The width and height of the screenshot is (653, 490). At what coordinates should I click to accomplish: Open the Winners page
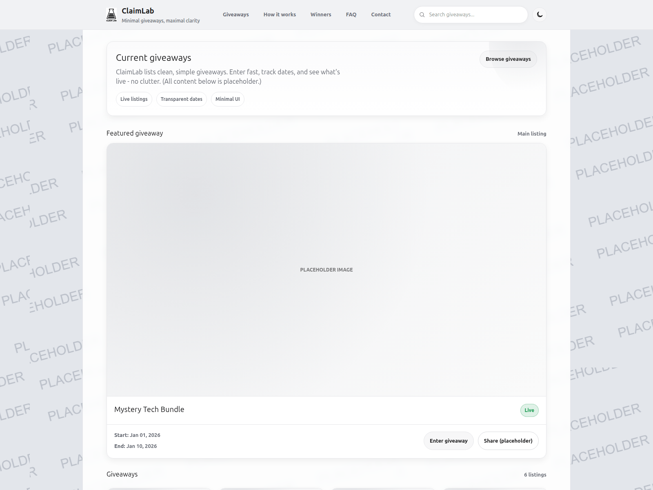pyautogui.click(x=321, y=14)
